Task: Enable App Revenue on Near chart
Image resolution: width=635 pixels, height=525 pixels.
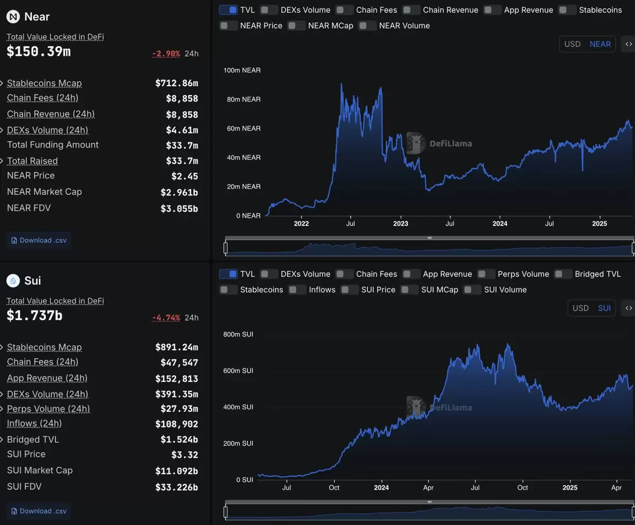Action: 492,10
